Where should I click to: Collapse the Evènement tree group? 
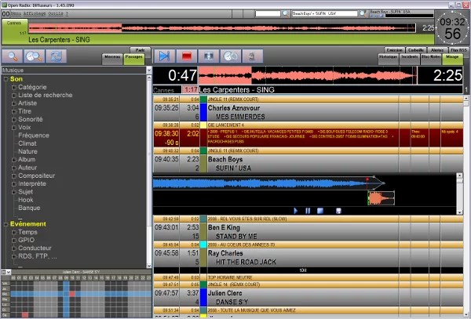(x=4, y=223)
